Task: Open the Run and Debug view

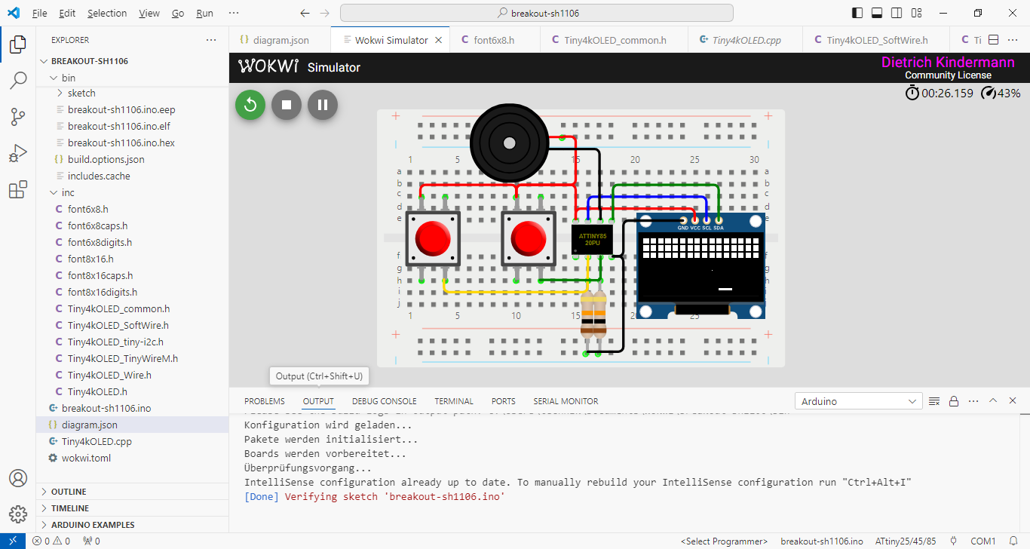Action: (18, 154)
